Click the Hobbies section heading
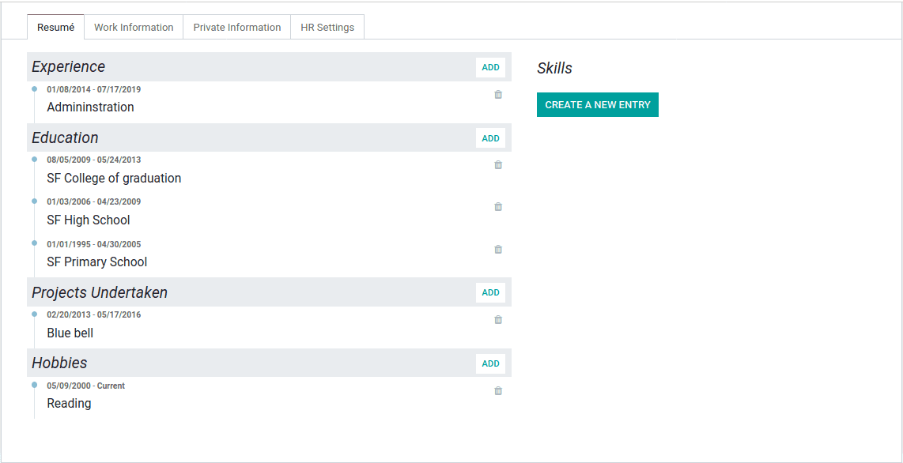The image size is (903, 463). point(59,363)
